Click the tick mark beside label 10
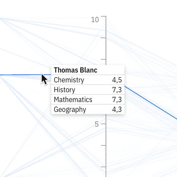 (x=103, y=16)
